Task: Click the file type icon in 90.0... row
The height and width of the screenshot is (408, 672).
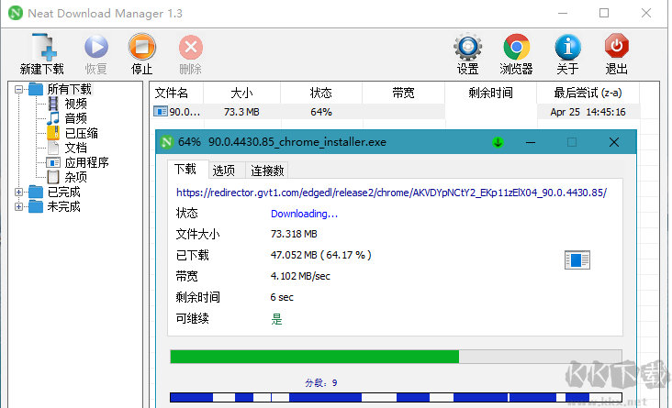Action: click(x=161, y=112)
